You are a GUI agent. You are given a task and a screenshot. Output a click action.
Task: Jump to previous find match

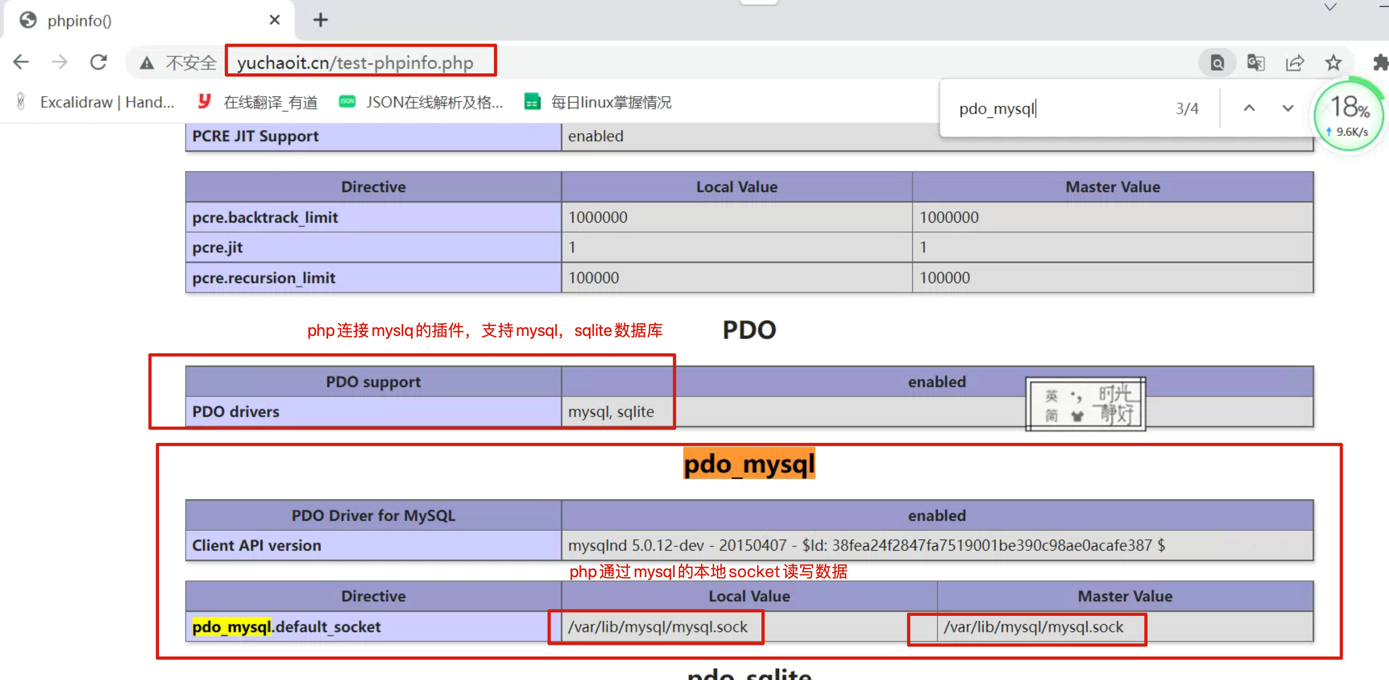1249,108
